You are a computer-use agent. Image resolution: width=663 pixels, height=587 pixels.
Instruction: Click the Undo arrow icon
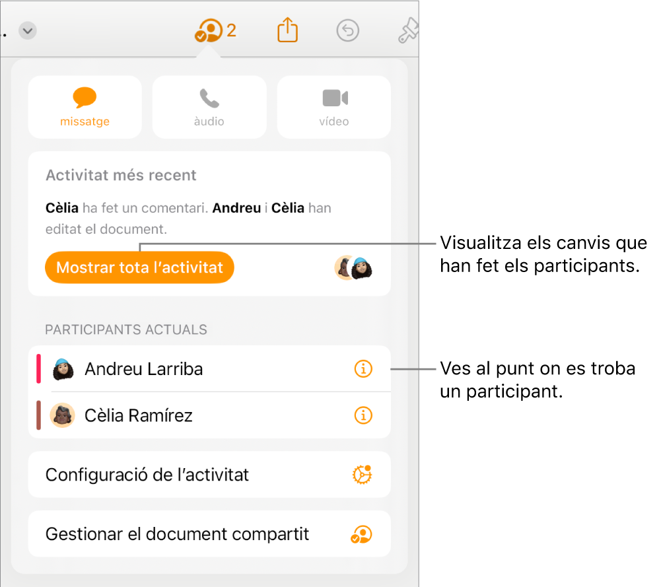(x=347, y=31)
